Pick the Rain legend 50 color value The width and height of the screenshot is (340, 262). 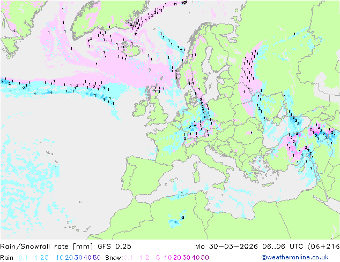97,258
